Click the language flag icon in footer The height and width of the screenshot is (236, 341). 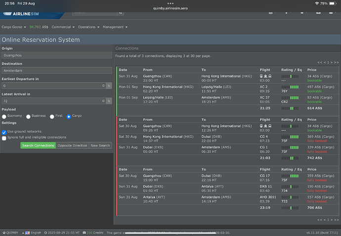pyautogui.click(x=27, y=232)
